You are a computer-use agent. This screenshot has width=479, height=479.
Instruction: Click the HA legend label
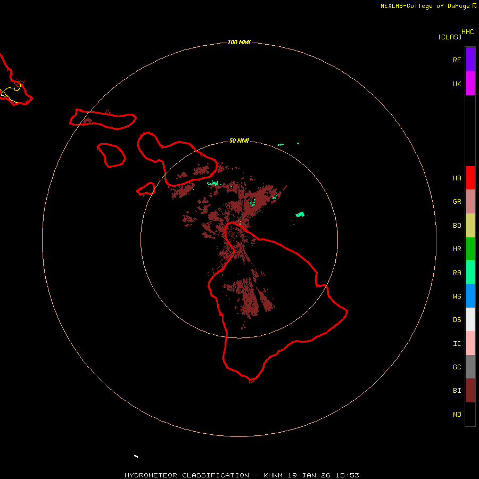pyautogui.click(x=457, y=178)
